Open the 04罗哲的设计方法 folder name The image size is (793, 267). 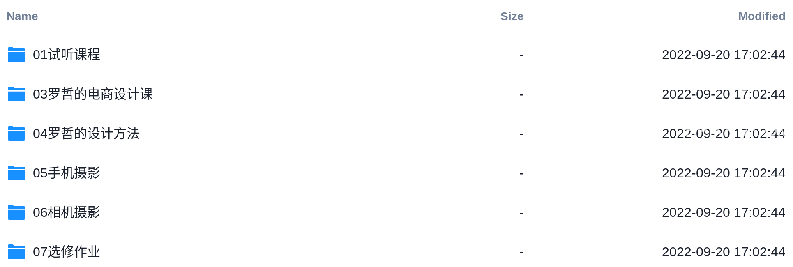(86, 133)
